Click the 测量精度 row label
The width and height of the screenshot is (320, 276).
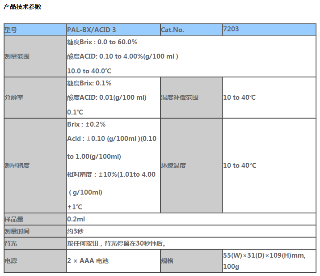pyautogui.click(x=17, y=166)
